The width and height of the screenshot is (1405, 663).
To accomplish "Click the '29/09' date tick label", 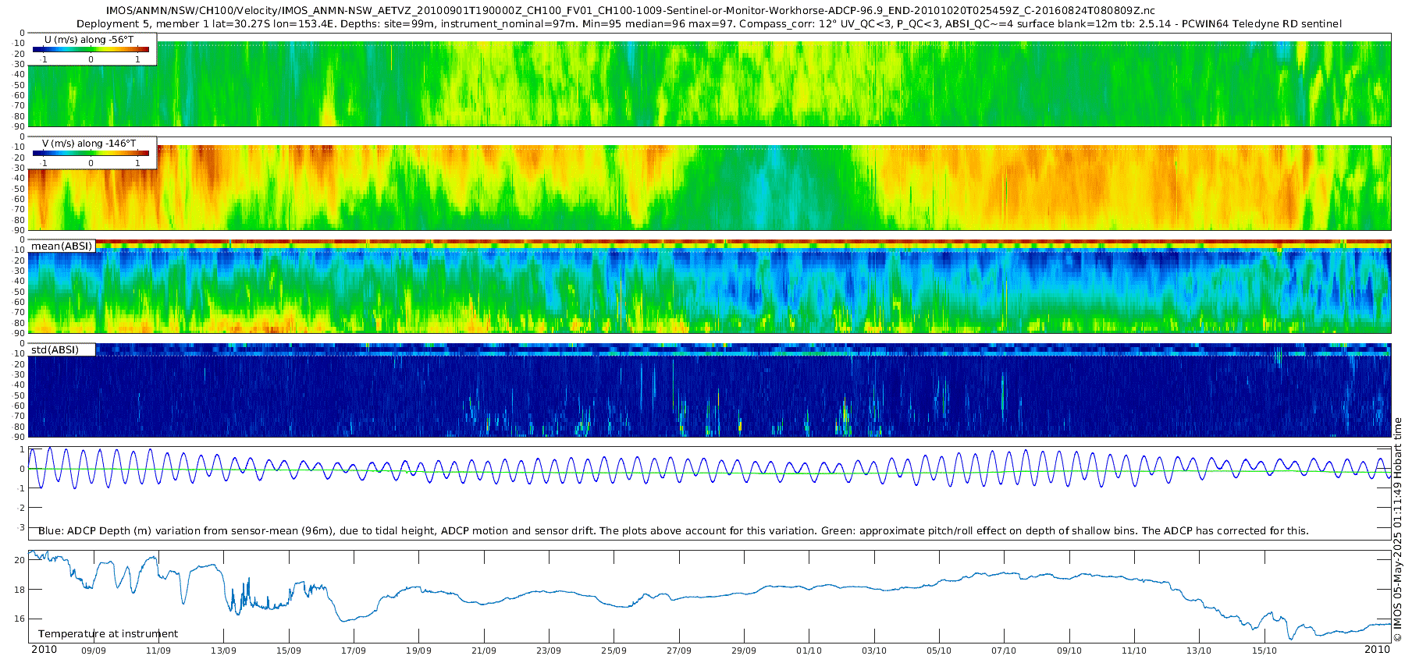I will pos(744,651).
